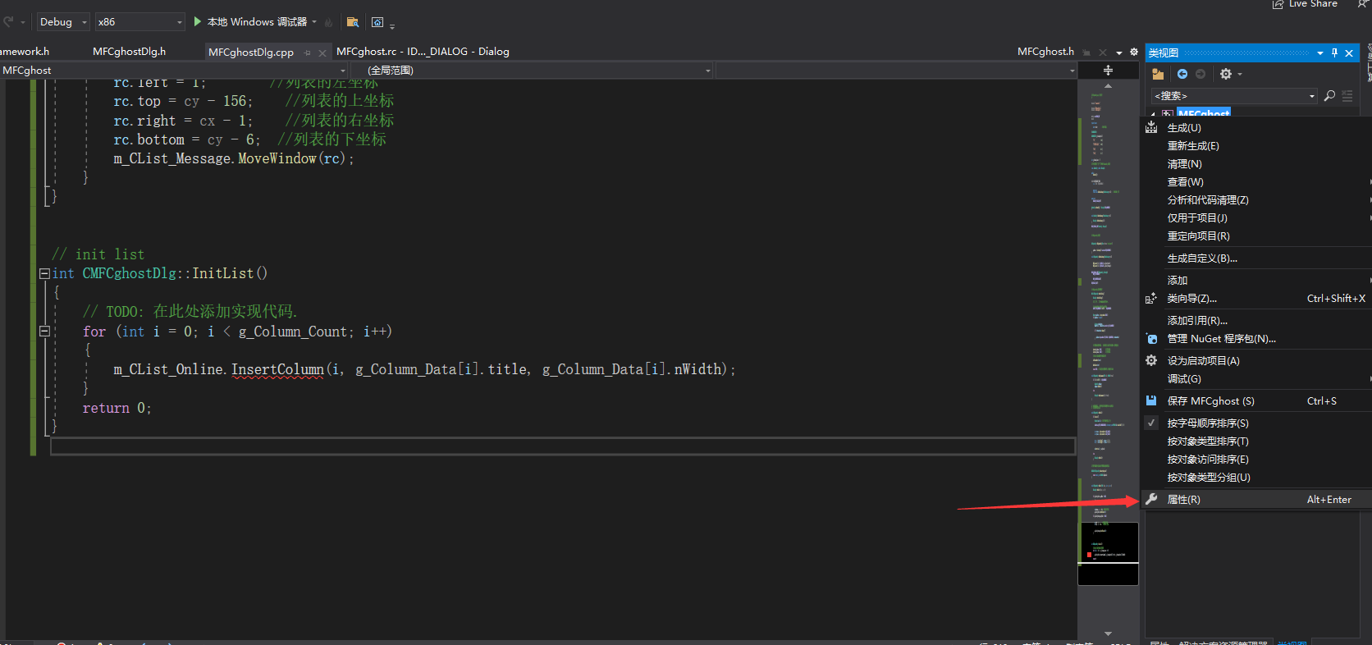
Task: Click 管理 NuGet 程序包 menu entry
Action: click(1221, 339)
